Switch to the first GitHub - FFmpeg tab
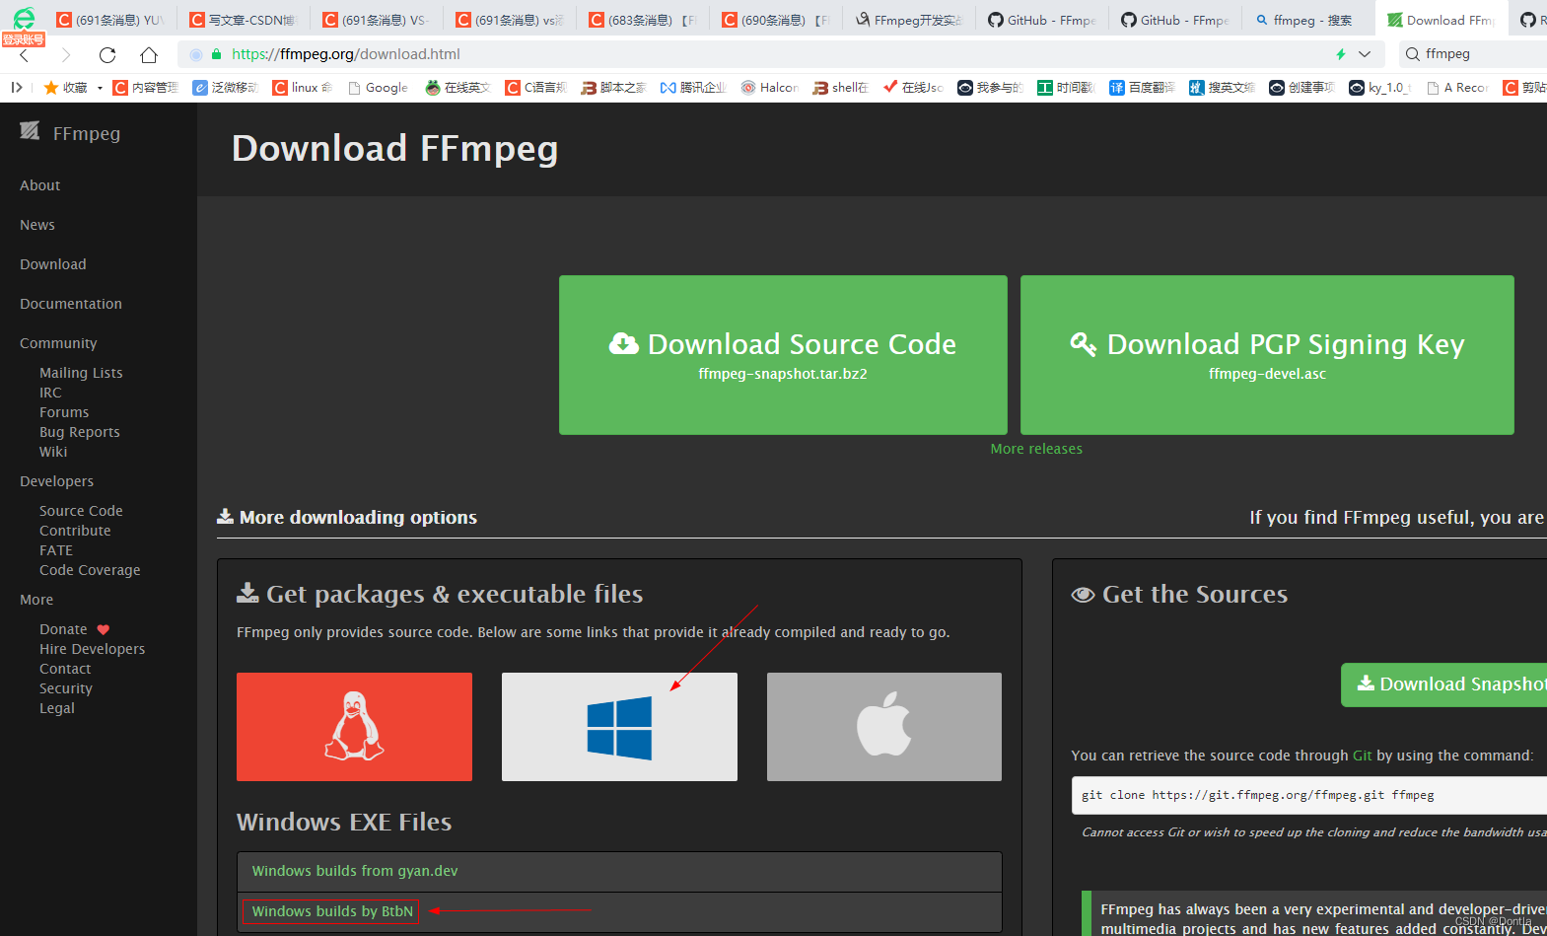The width and height of the screenshot is (1547, 936). pos(1041,20)
